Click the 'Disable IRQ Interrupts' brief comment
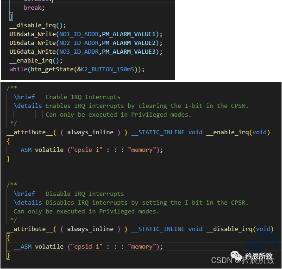The height and width of the screenshot is (269, 282). [x=85, y=194]
